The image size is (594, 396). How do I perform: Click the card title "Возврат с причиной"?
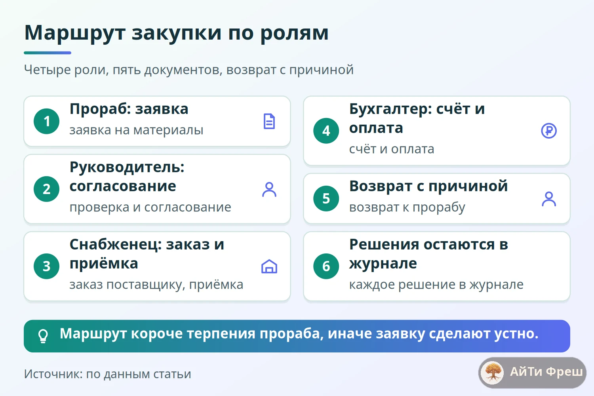[x=428, y=186]
